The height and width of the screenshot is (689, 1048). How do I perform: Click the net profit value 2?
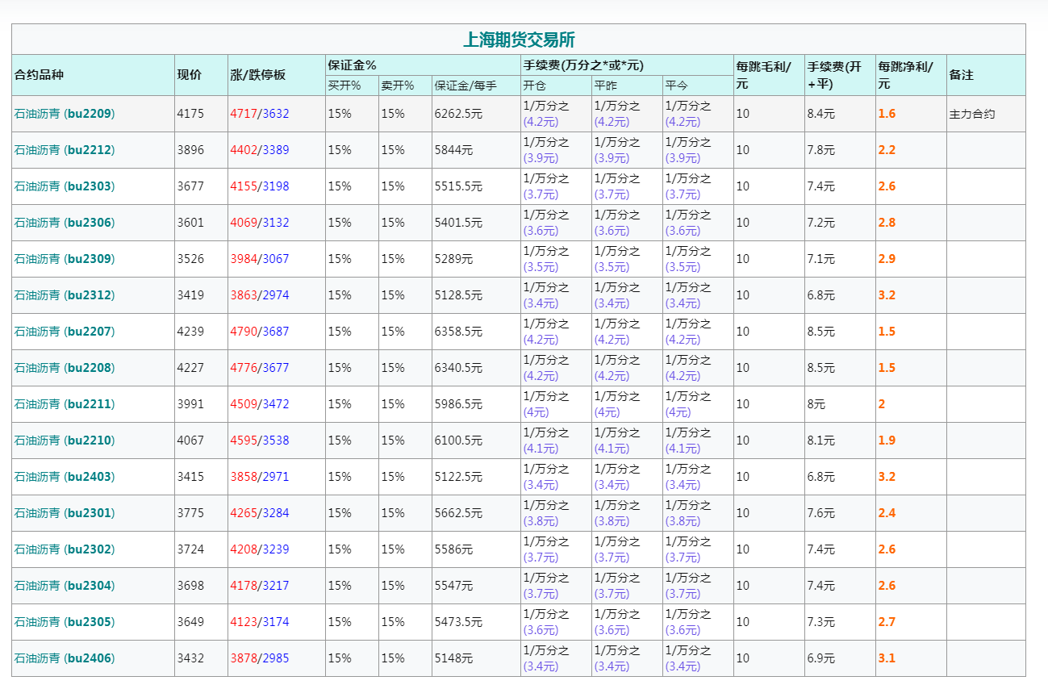point(882,404)
